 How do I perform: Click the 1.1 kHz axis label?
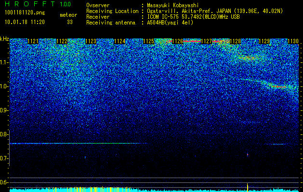4,62
